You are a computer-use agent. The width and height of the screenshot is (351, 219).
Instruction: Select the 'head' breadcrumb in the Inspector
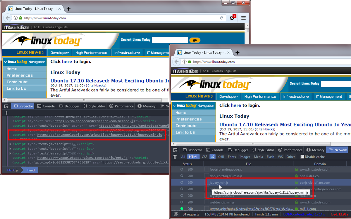[x=31, y=170]
